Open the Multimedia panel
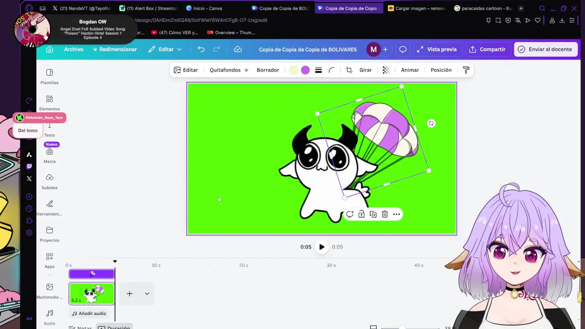Screen dimensions: 585x329 (x=49, y=291)
